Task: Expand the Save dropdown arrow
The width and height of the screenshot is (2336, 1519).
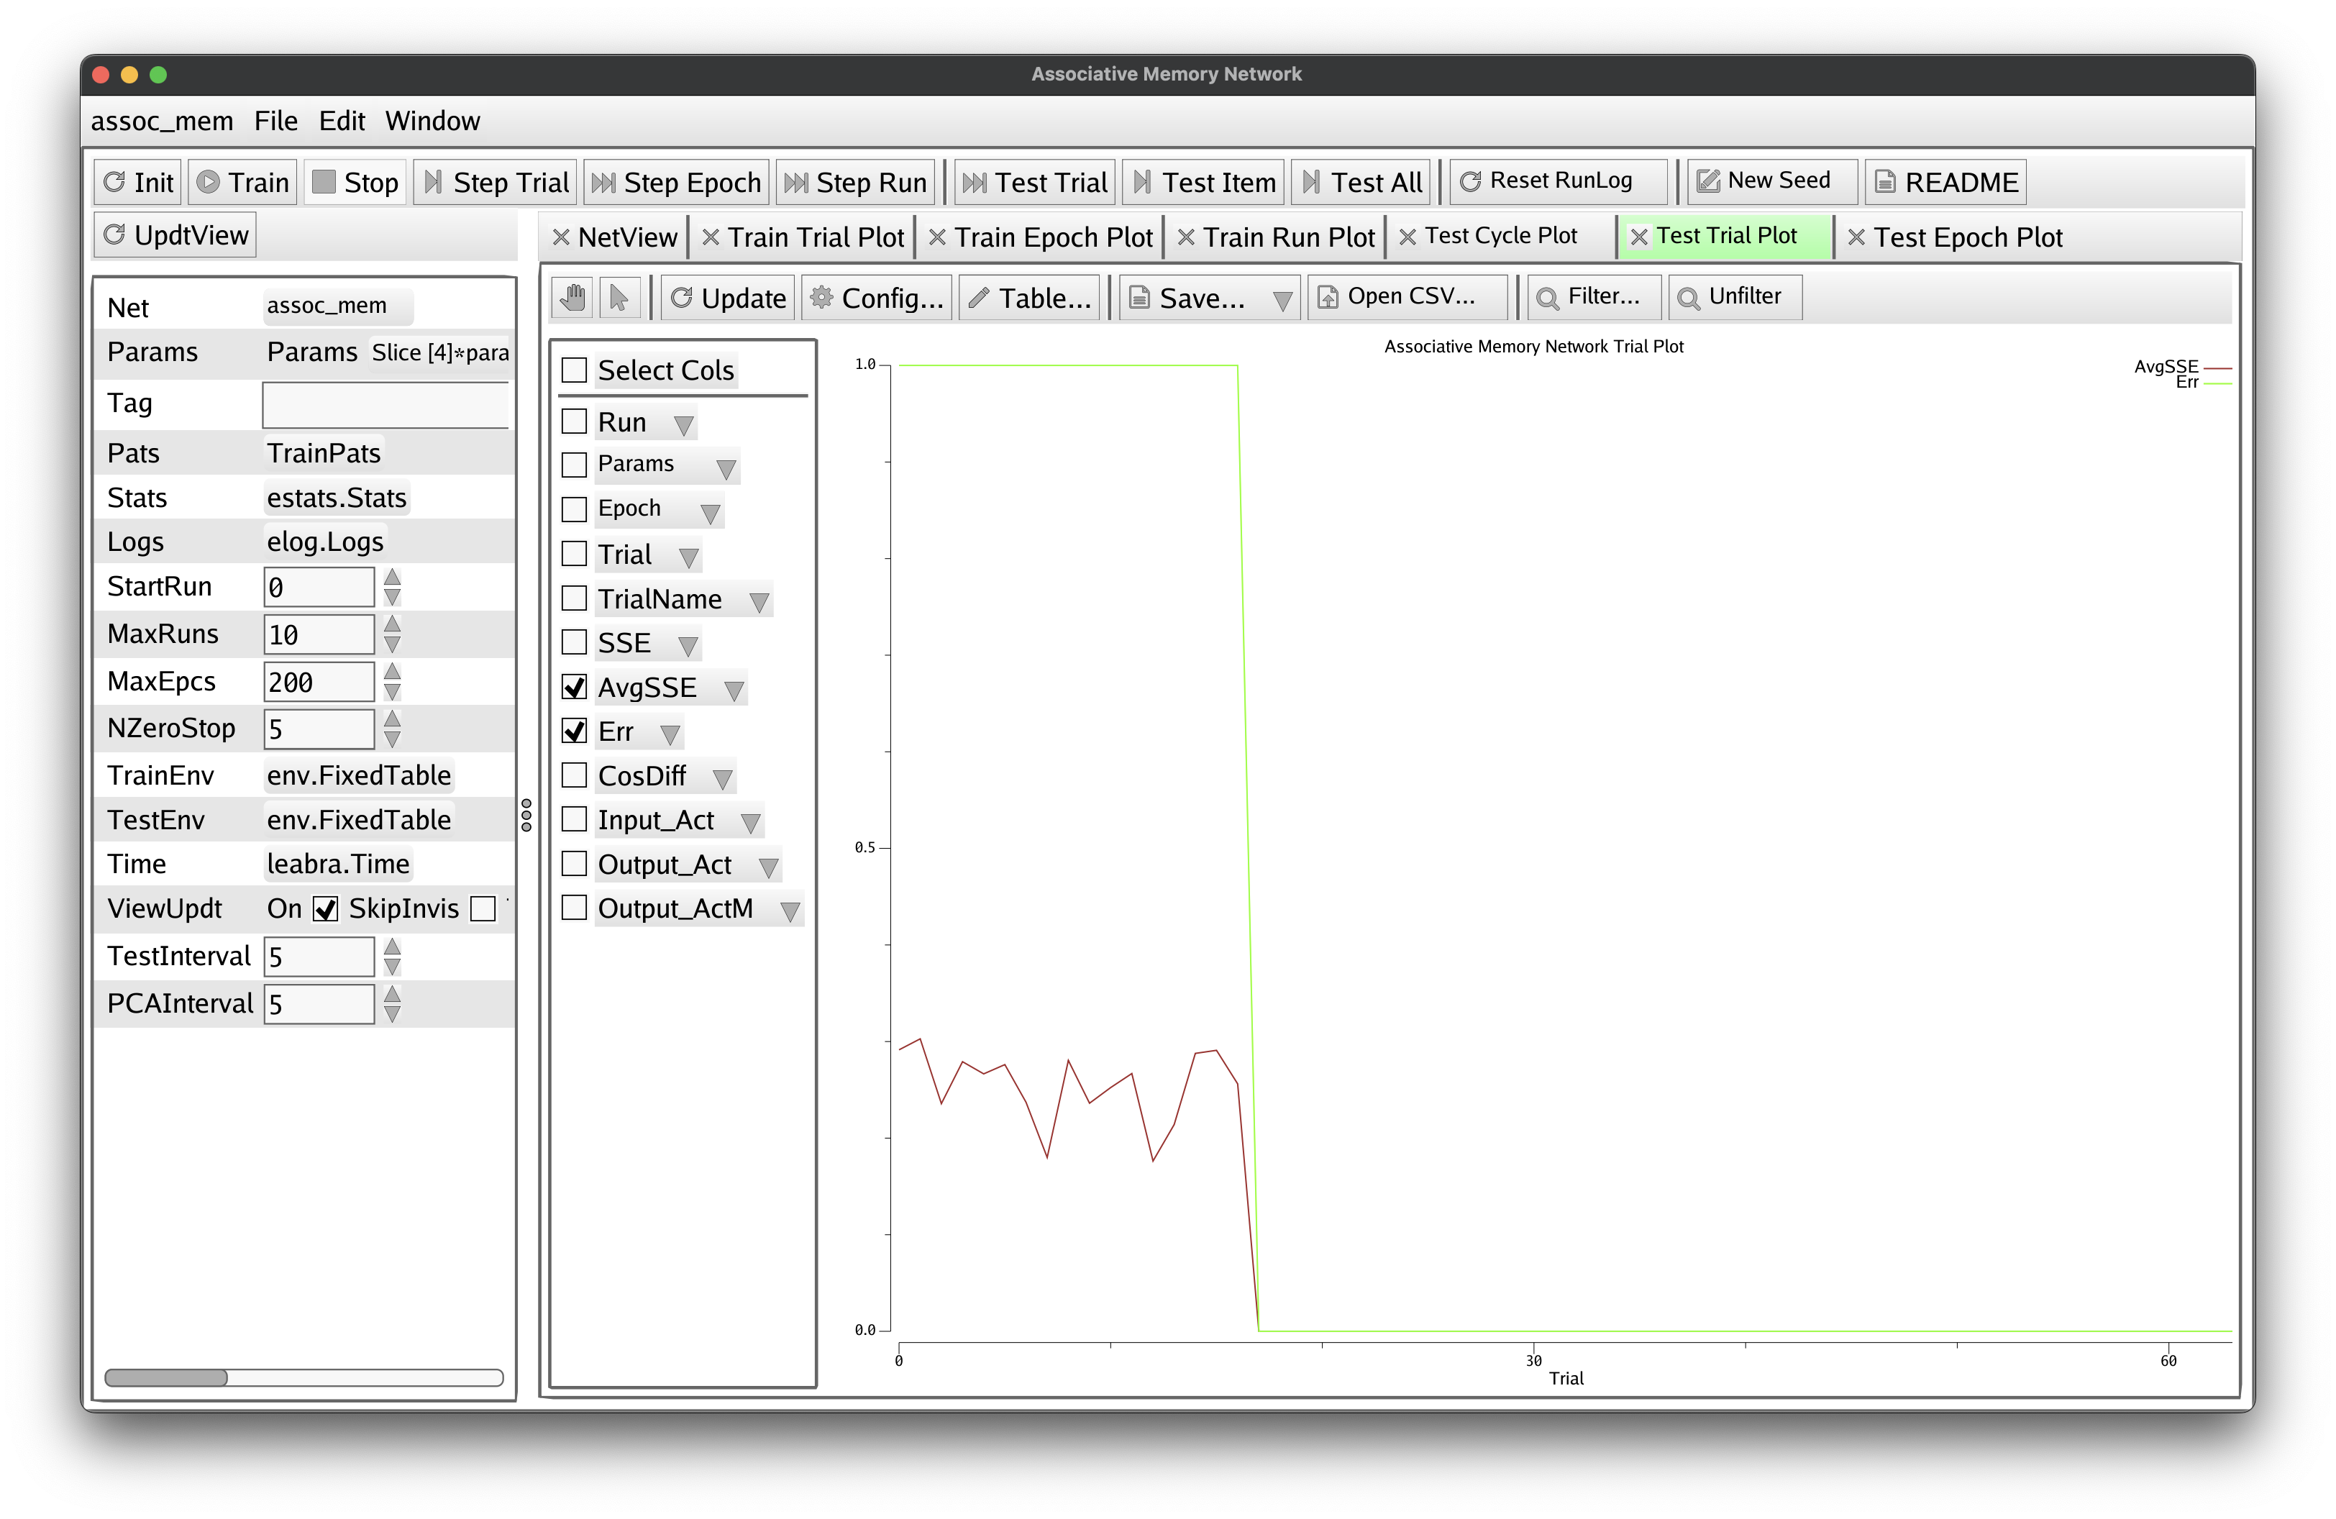Action: pyautogui.click(x=1282, y=300)
